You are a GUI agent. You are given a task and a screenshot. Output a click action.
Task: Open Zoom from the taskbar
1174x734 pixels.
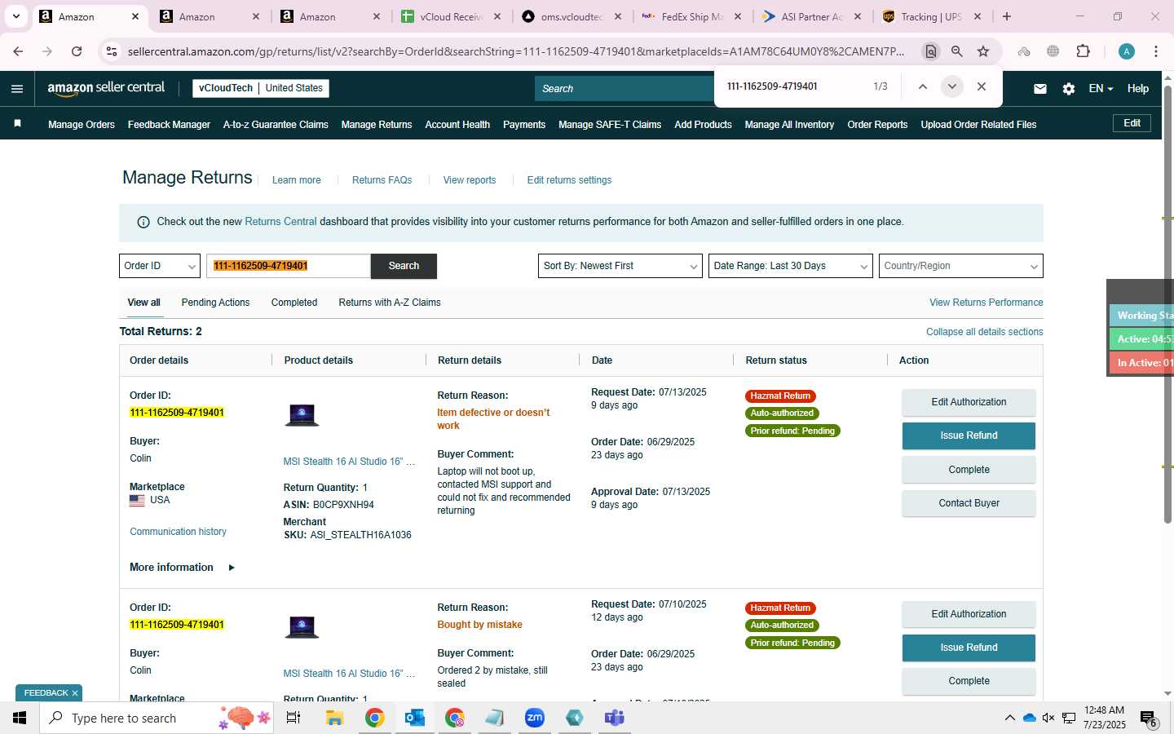click(535, 718)
